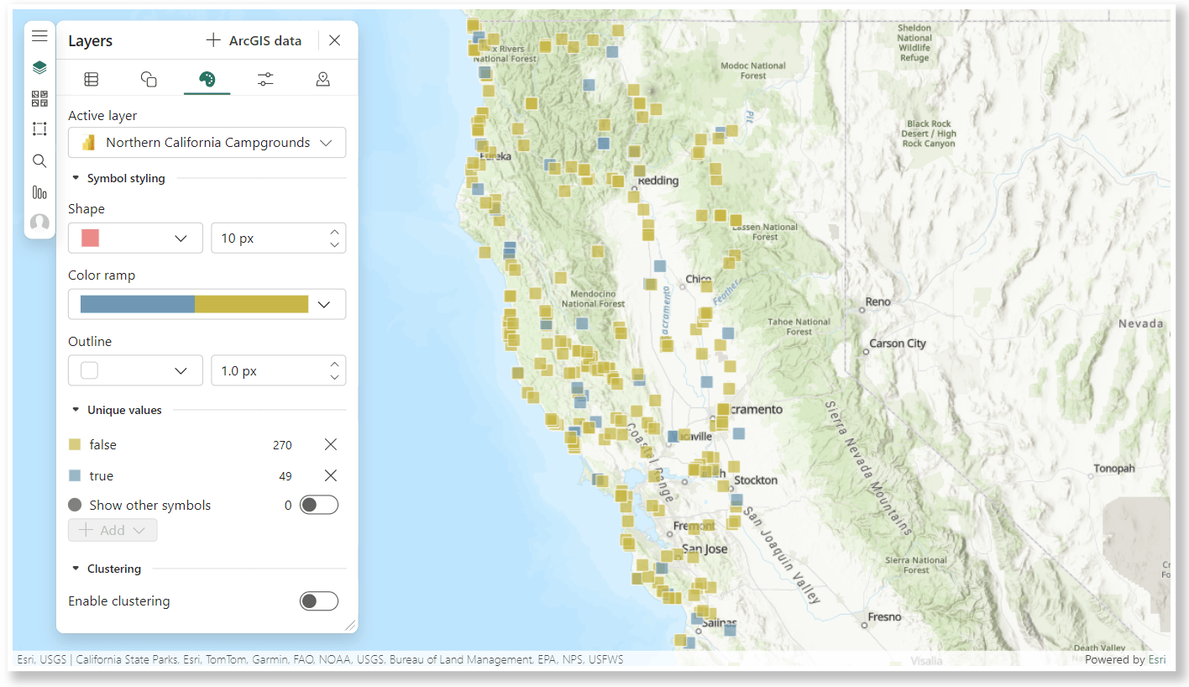Open the layer settings sliders tab
The image size is (1189, 687).
point(265,79)
